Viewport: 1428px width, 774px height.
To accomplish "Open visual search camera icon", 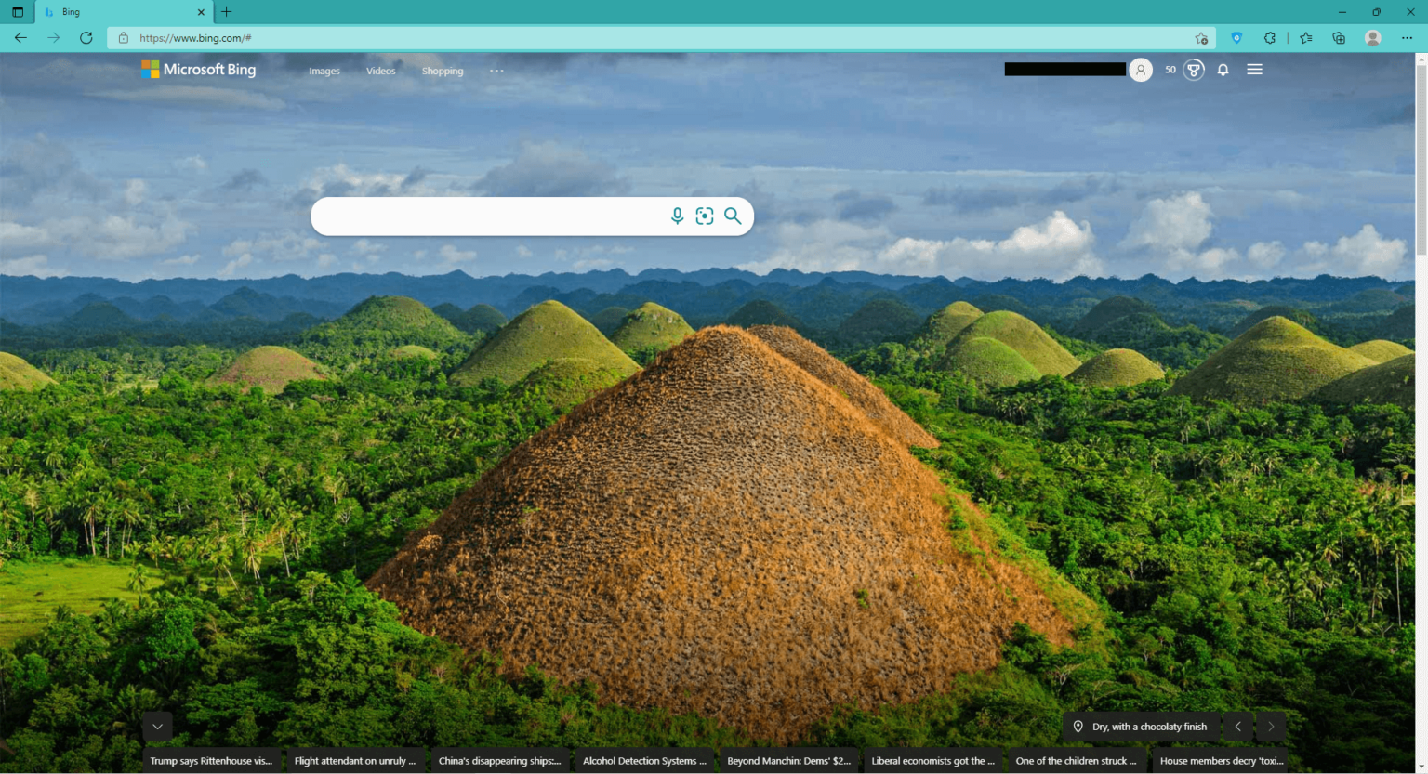I will point(705,216).
